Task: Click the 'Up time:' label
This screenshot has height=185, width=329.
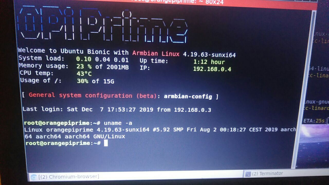Action: [154, 61]
